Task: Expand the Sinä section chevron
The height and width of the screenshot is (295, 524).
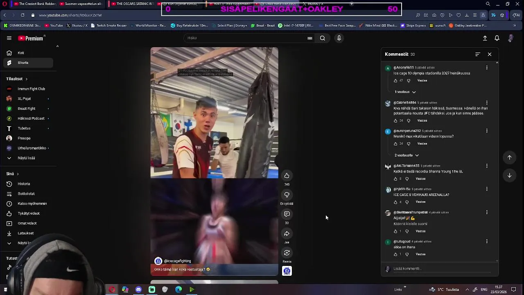Action: [18, 174]
